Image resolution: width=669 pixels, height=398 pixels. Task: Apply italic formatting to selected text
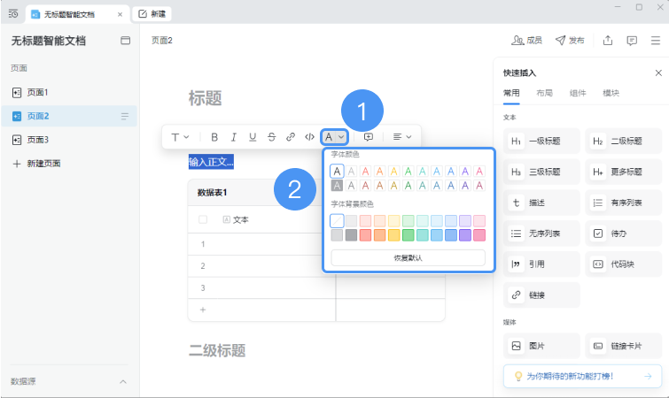tap(233, 137)
